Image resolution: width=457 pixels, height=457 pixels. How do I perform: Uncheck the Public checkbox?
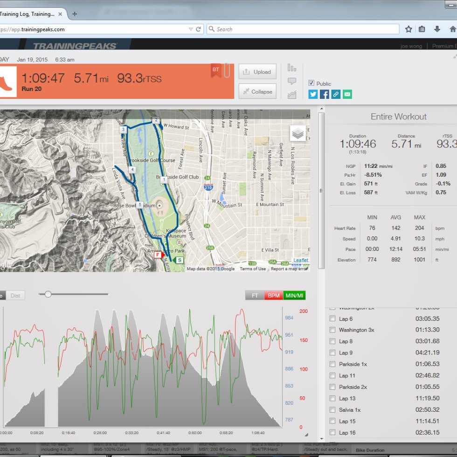[311, 83]
